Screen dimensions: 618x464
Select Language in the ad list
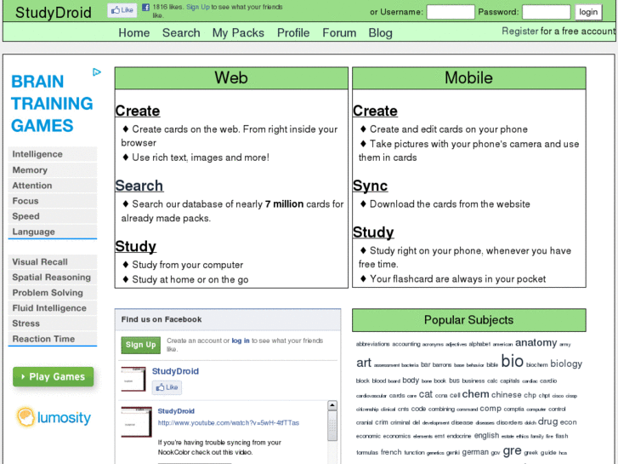[53, 232]
